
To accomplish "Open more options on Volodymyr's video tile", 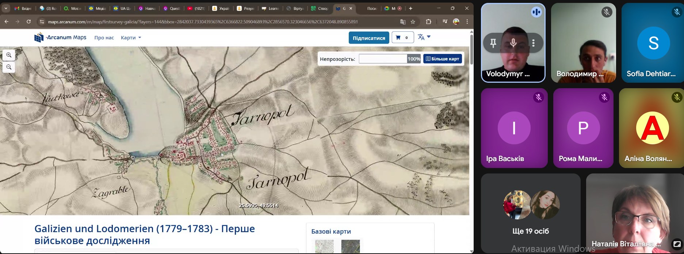I will point(534,43).
